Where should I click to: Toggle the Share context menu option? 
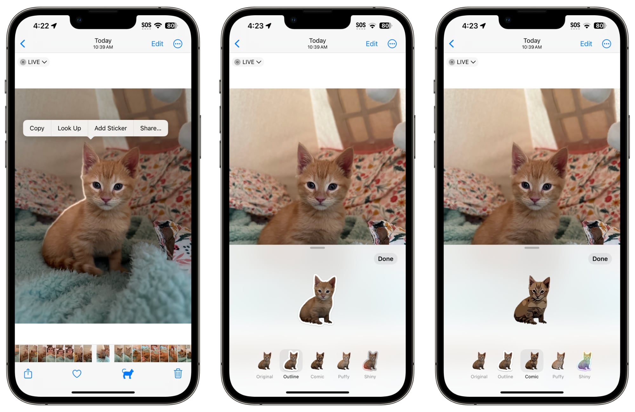[x=150, y=128]
